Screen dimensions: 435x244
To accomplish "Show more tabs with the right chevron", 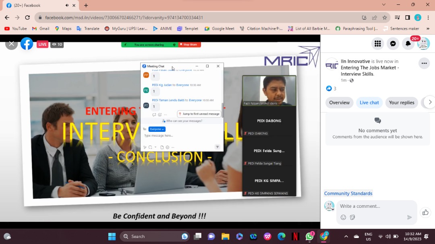I will coord(430,102).
